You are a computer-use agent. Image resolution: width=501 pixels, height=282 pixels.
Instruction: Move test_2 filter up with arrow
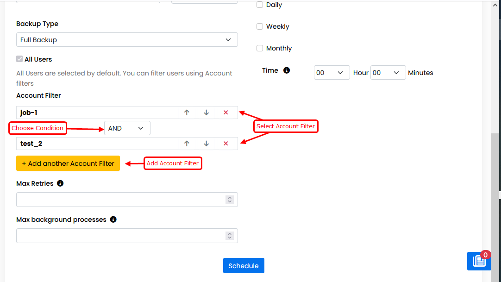(x=187, y=144)
